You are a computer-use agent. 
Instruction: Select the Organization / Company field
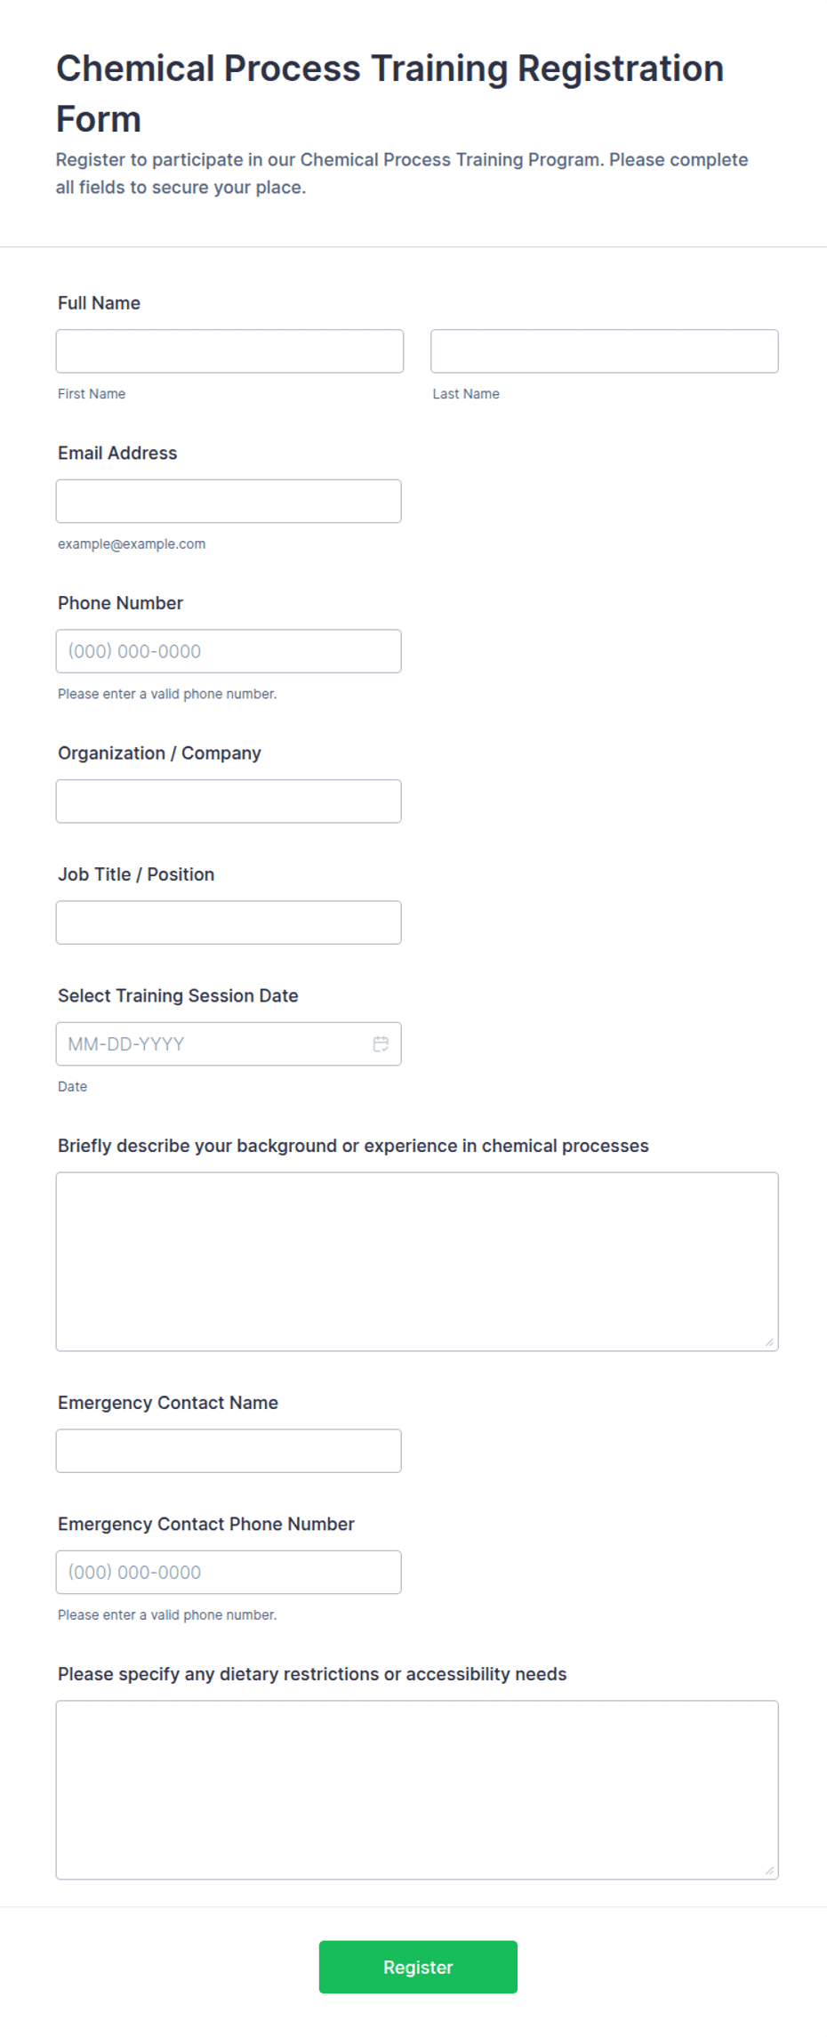(x=229, y=801)
